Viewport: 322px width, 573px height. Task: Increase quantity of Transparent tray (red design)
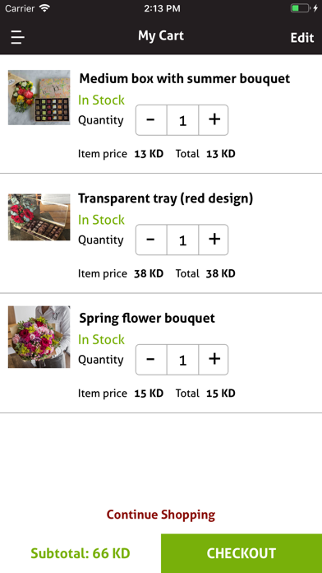point(214,240)
